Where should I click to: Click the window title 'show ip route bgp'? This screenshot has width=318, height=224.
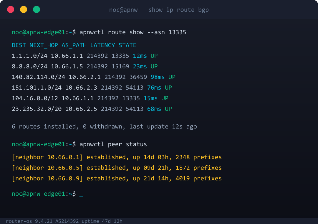point(178,10)
